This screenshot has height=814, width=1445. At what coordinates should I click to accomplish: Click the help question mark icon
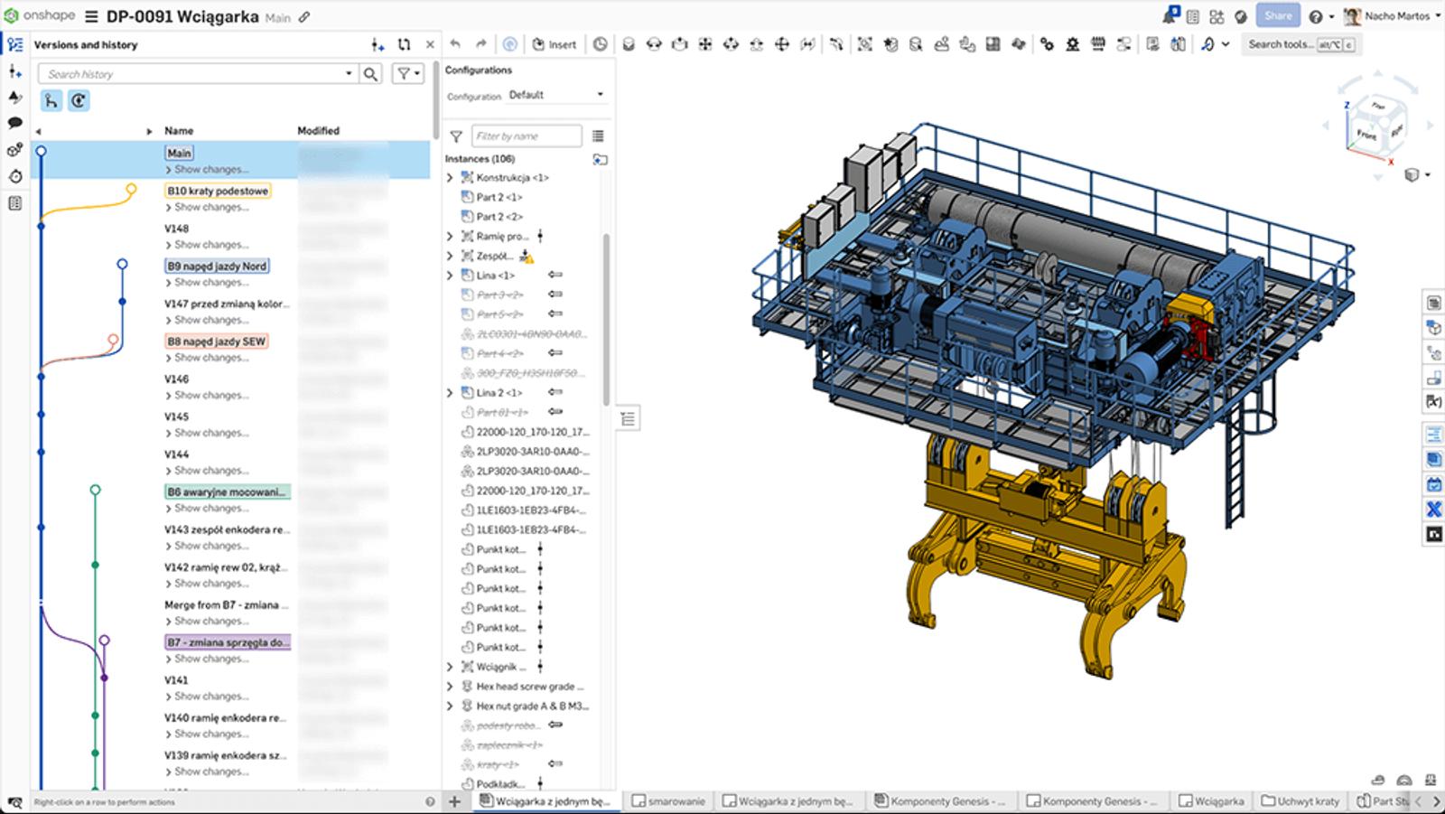[1316, 16]
